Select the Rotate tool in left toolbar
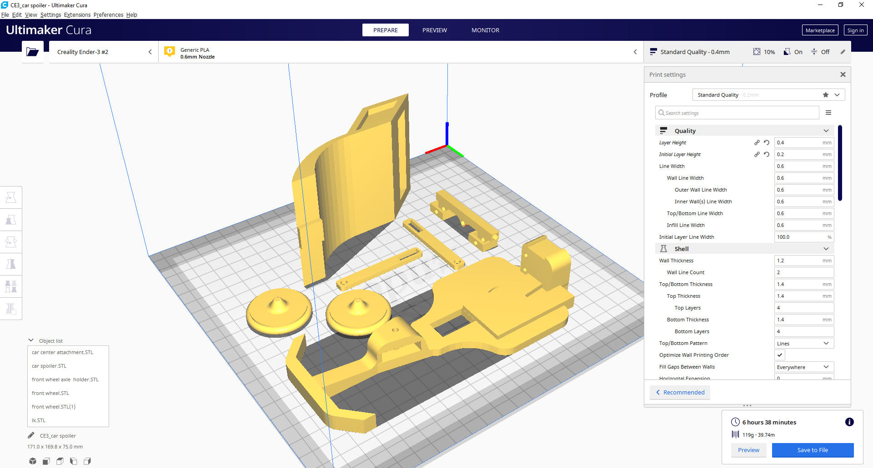Screen dimensions: 873x468 [11, 242]
